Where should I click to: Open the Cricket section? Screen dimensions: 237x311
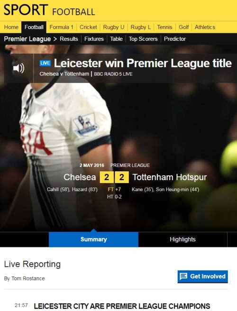click(88, 27)
